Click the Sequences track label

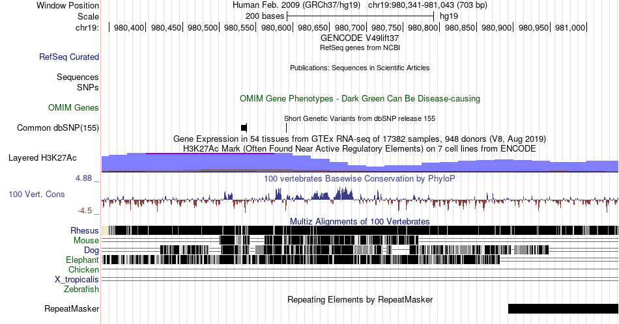coord(78,77)
